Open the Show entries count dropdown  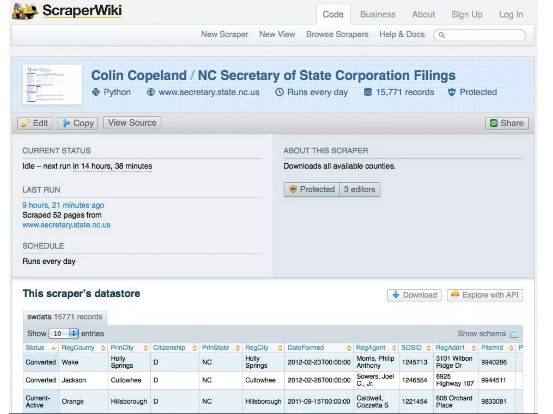[x=64, y=333]
